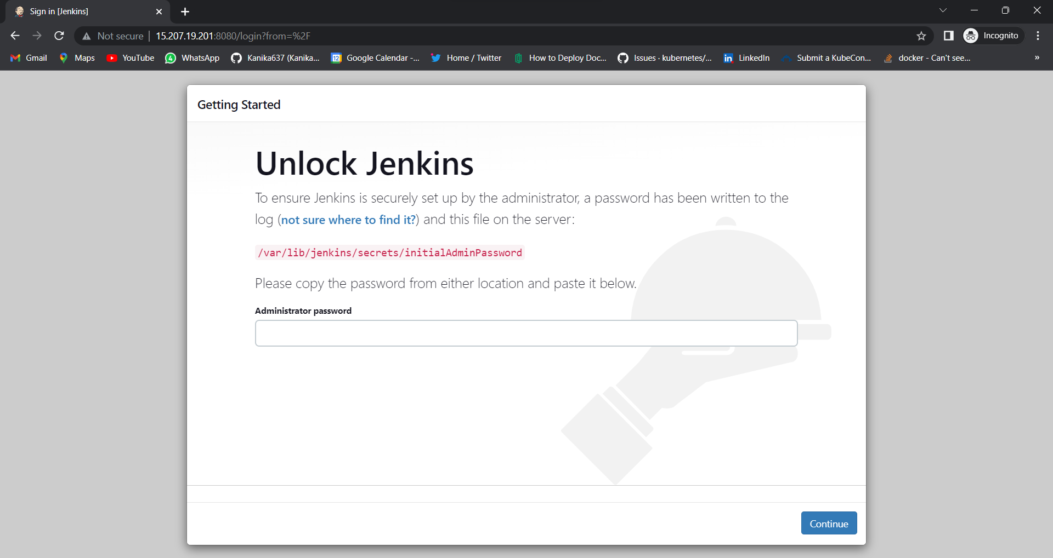Open the 'not sure where to find it?' link

348,220
